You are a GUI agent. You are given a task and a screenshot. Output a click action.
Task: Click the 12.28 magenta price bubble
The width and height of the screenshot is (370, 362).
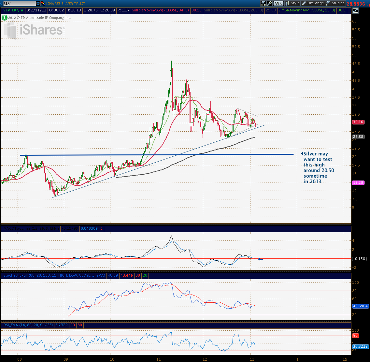[358, 182]
